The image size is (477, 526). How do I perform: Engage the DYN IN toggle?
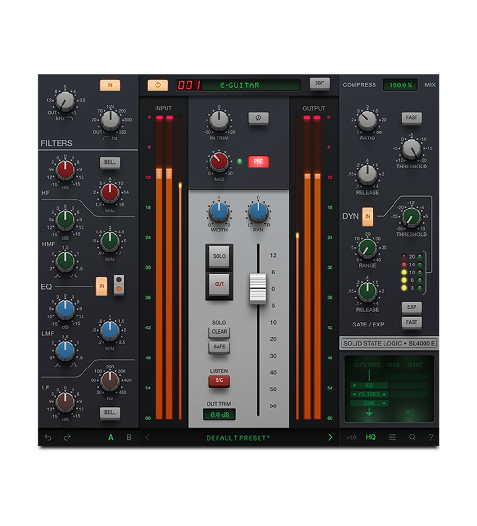(367, 216)
